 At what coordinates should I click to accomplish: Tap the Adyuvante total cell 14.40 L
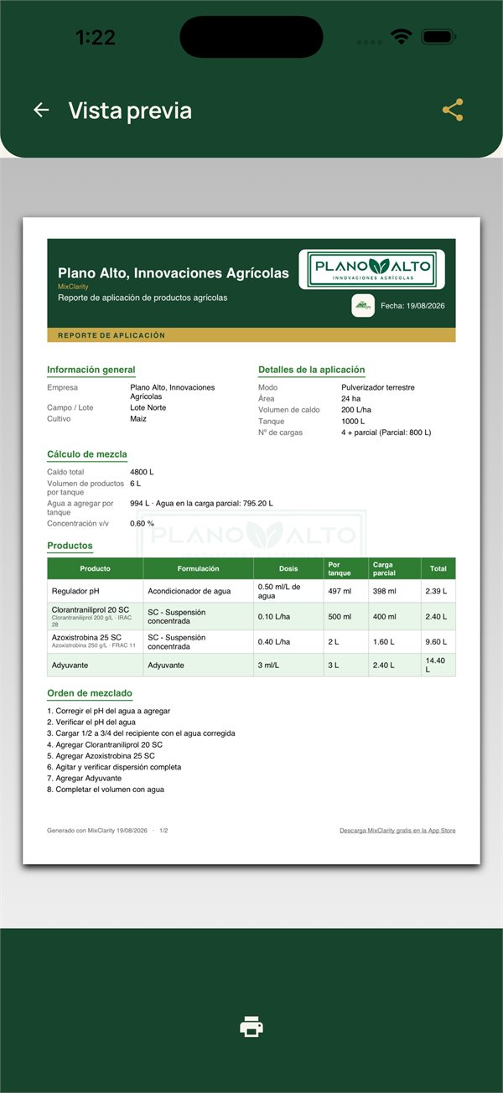tap(438, 665)
